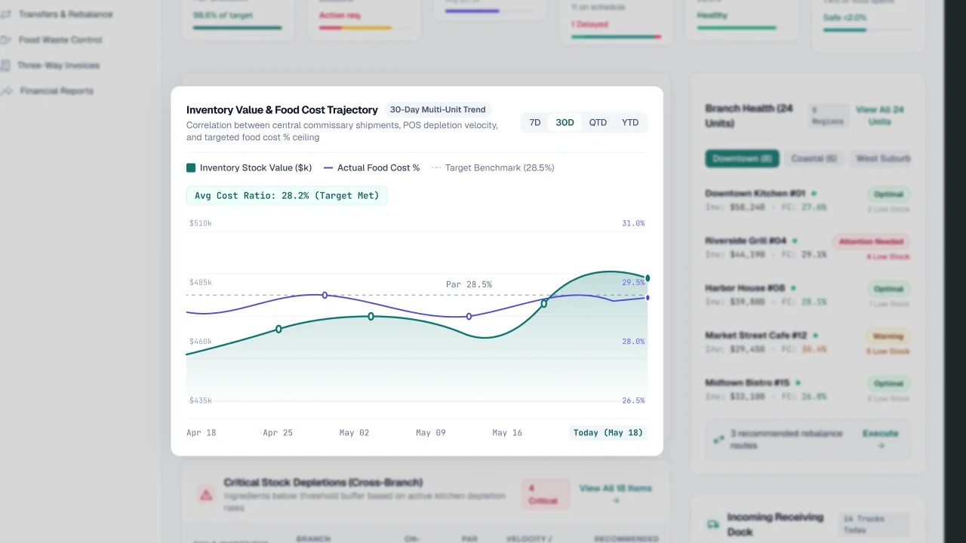Toggle the Actual Food Cost % legend line
Screen dimensions: 966x543
coord(328,168)
